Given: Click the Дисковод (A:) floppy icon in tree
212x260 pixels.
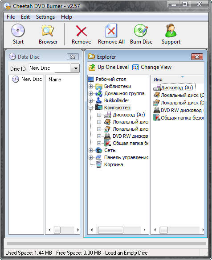Looking at the screenshot, I should point(107,115).
